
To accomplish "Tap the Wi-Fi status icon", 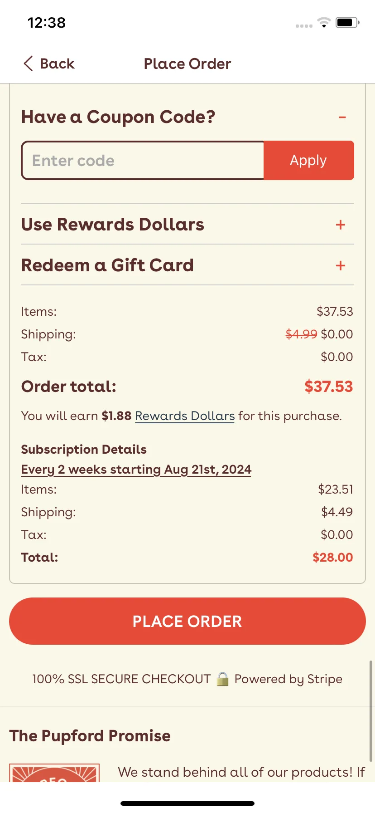I will point(324,22).
